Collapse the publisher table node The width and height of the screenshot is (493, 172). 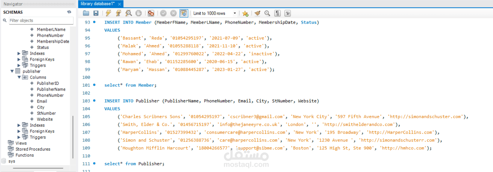[12, 71]
